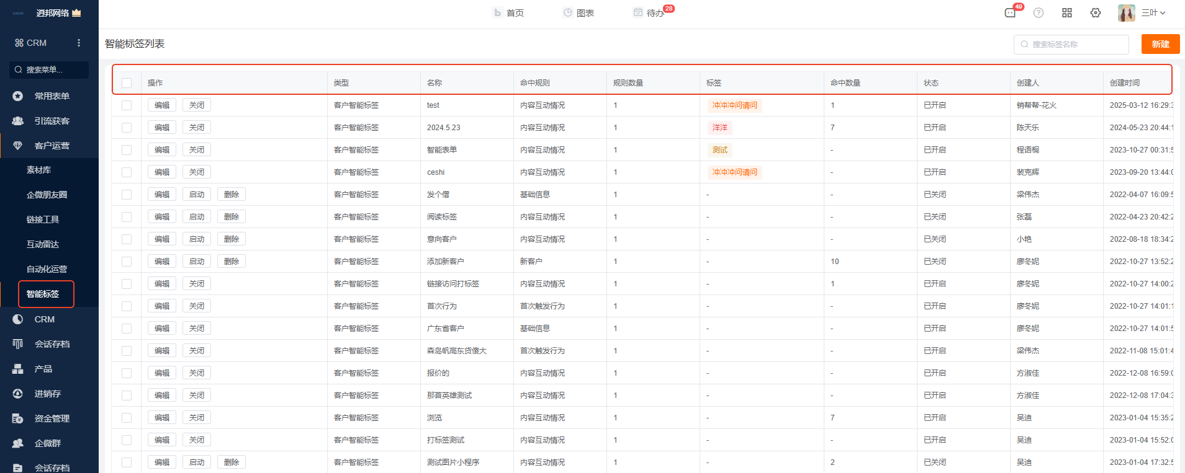Open the settings gear icon
The width and height of the screenshot is (1185, 473).
tap(1096, 13)
